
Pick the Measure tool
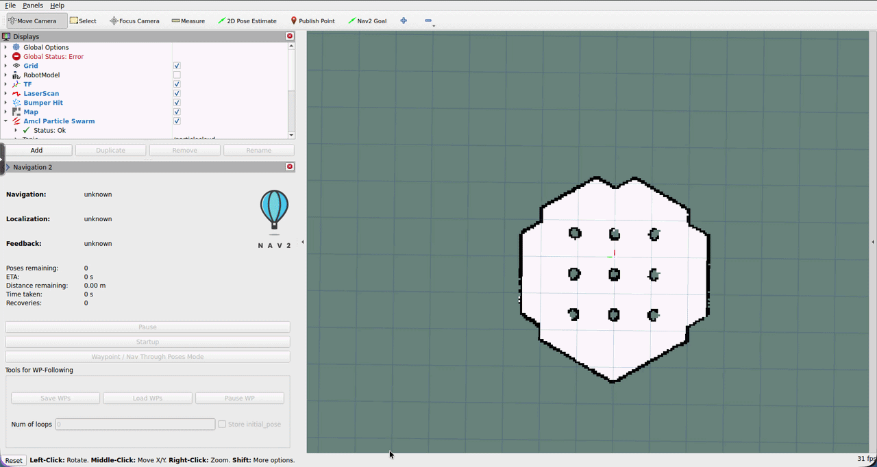[x=188, y=21]
